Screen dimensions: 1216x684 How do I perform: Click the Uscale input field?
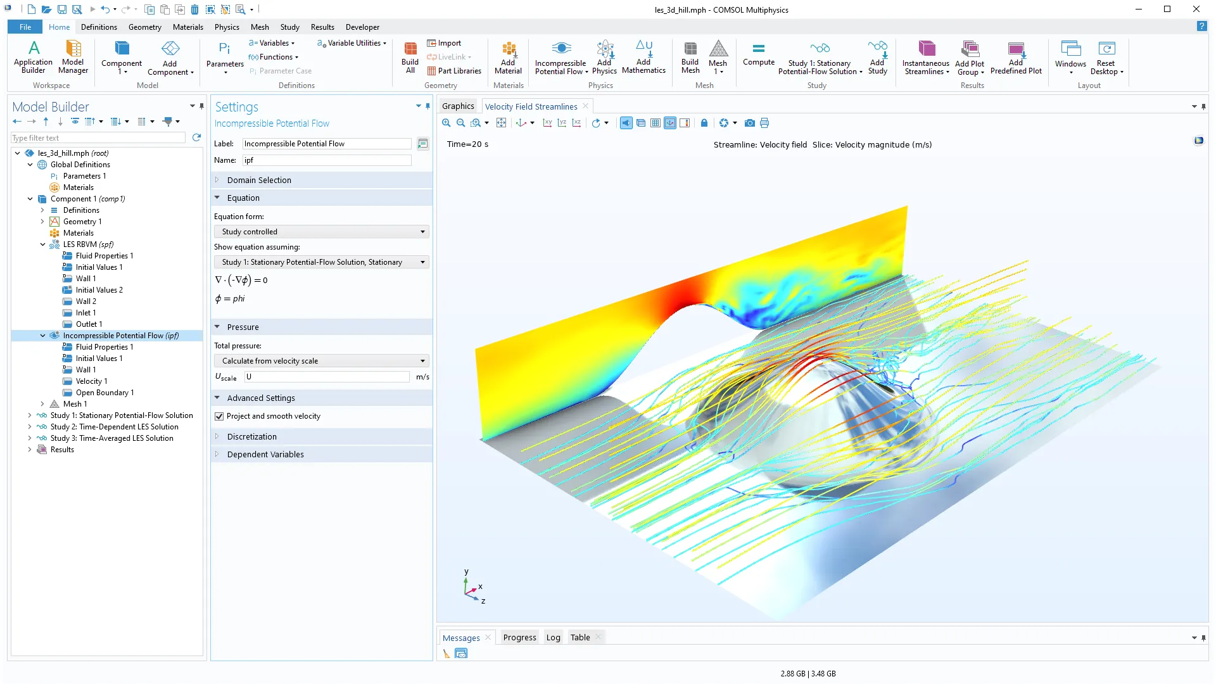click(327, 377)
